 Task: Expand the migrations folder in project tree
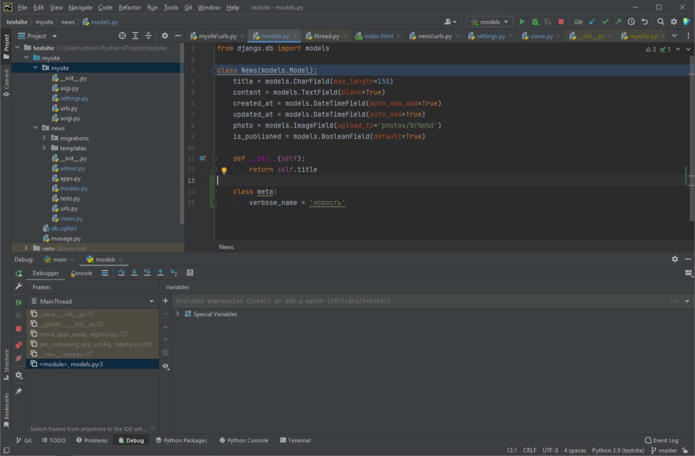[45, 138]
